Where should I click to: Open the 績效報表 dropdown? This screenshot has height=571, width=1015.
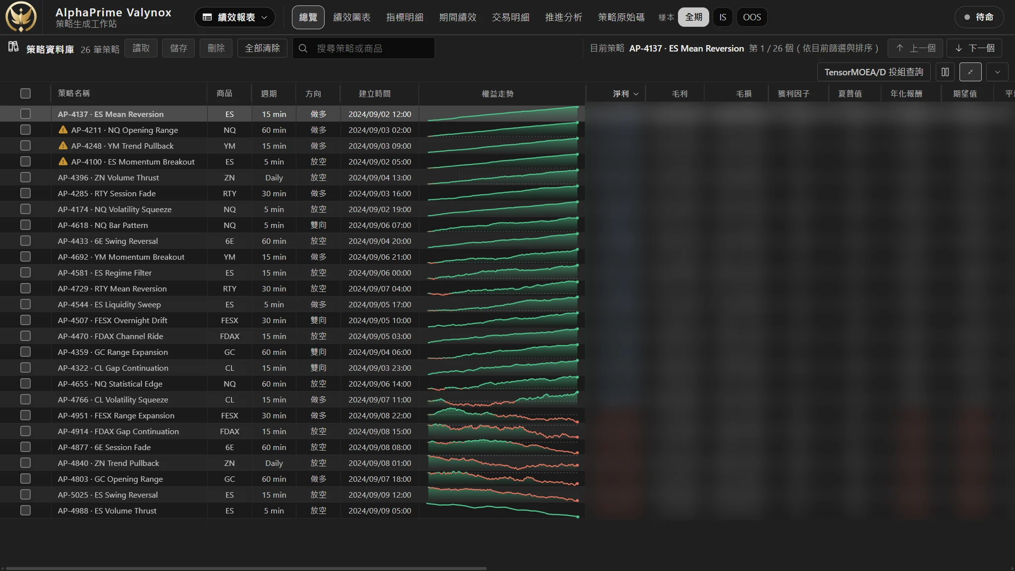[235, 17]
